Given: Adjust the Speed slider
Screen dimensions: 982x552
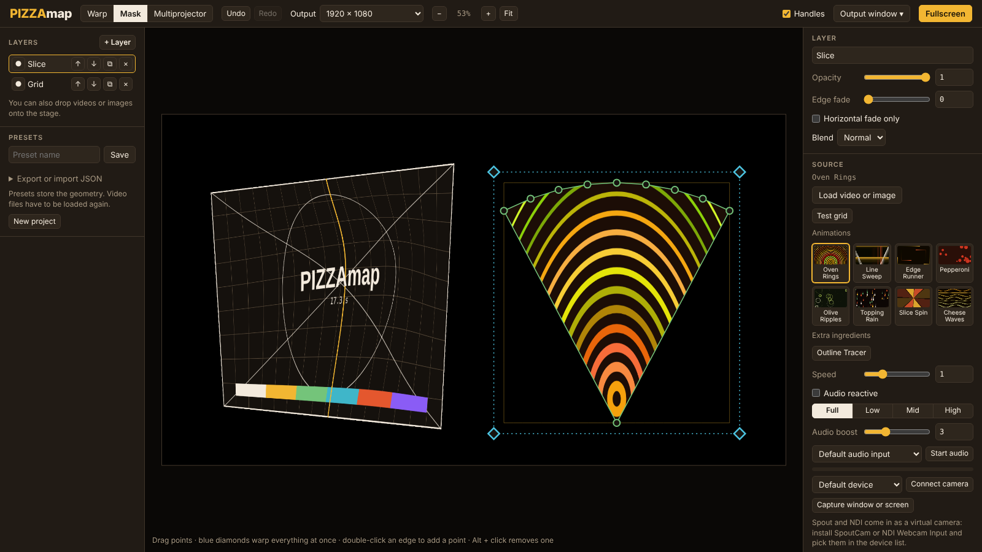Looking at the screenshot, I should tap(897, 374).
